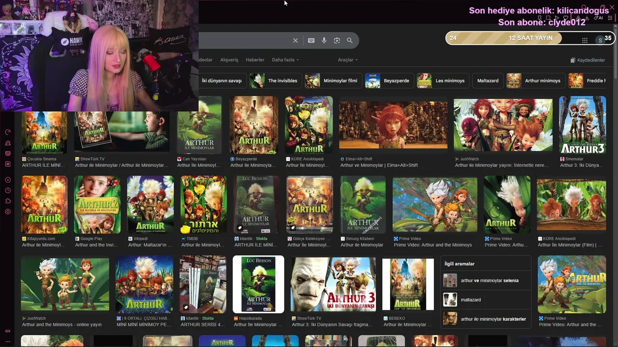Open GX Cleaner icon in Opera sidebar
Image resolution: width=618 pixels, height=347 pixels.
click(8, 143)
